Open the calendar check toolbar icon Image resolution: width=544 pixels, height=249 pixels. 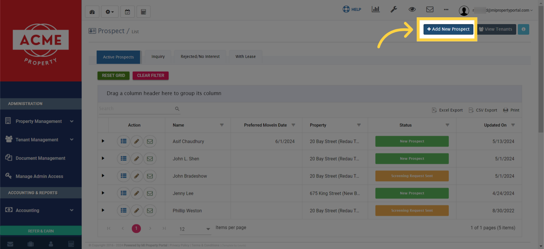(x=127, y=12)
